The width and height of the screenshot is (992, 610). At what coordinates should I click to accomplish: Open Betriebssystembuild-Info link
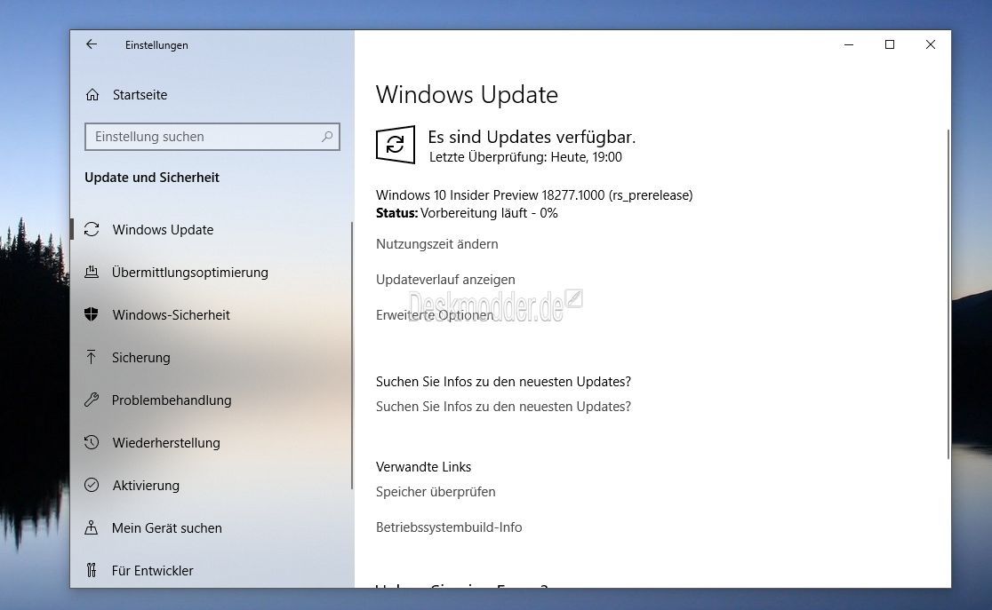point(449,527)
